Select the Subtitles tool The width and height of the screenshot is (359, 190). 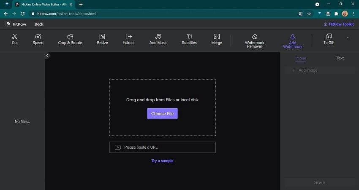[189, 39]
